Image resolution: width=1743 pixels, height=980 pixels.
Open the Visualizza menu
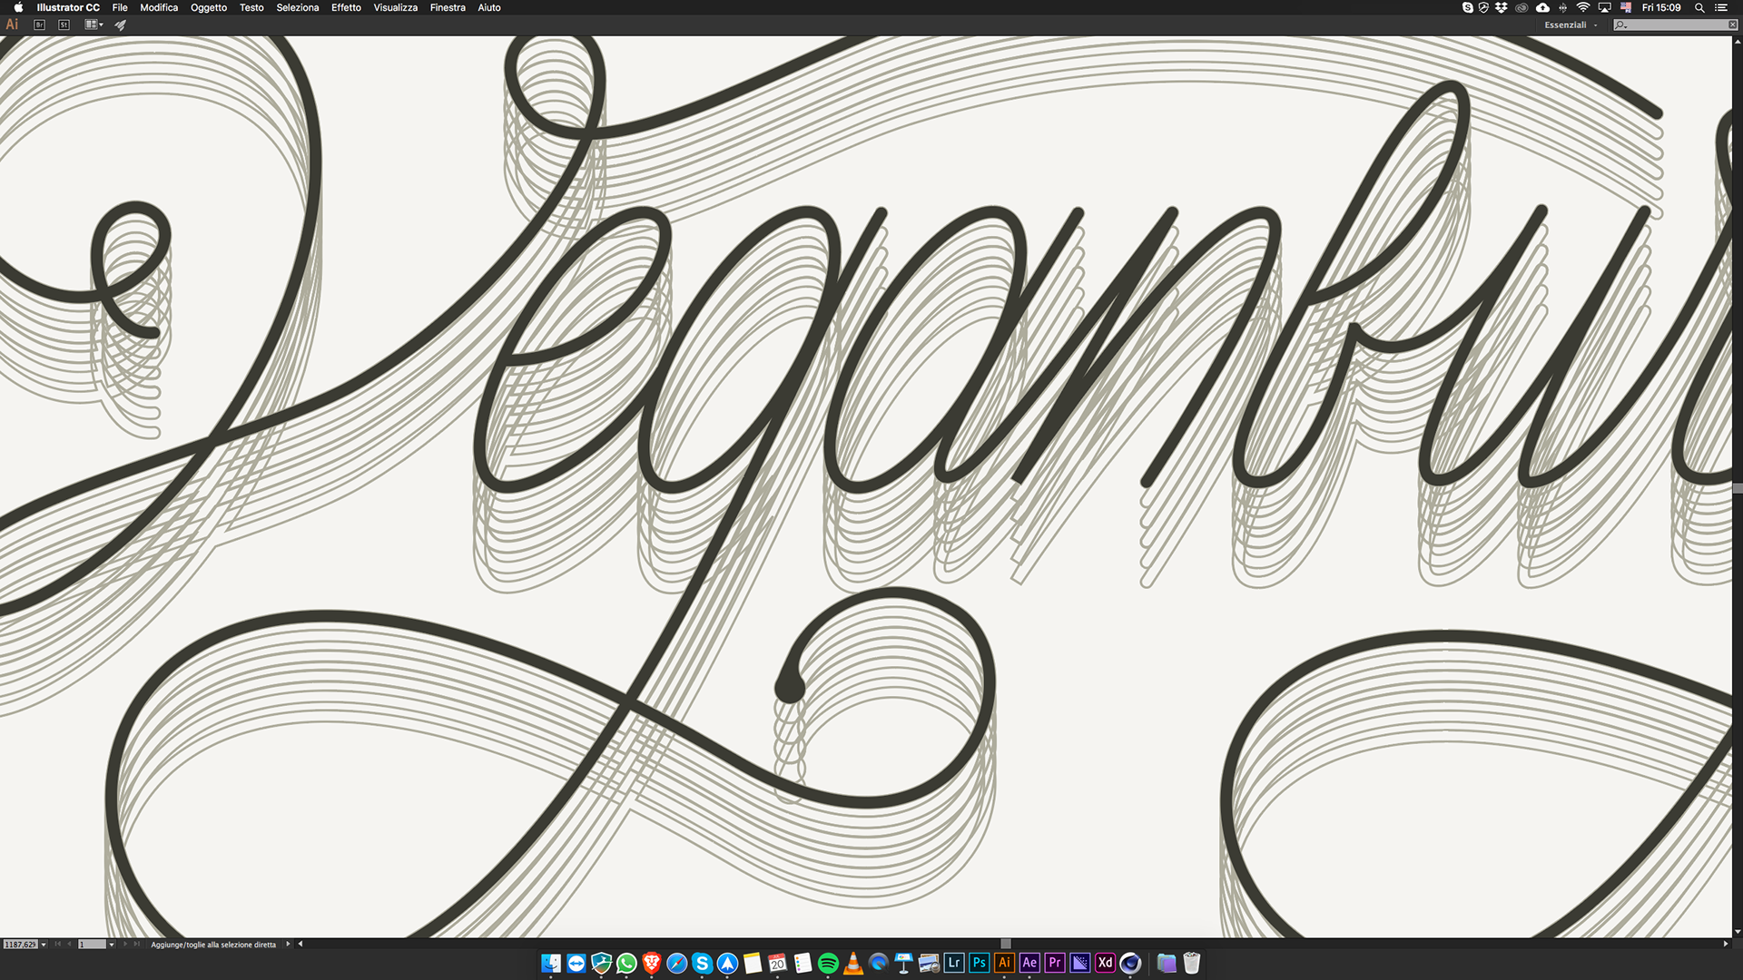(x=396, y=7)
